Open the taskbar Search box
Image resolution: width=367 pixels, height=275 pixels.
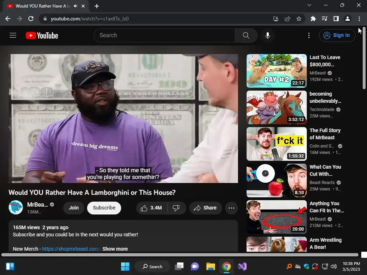[152, 266]
